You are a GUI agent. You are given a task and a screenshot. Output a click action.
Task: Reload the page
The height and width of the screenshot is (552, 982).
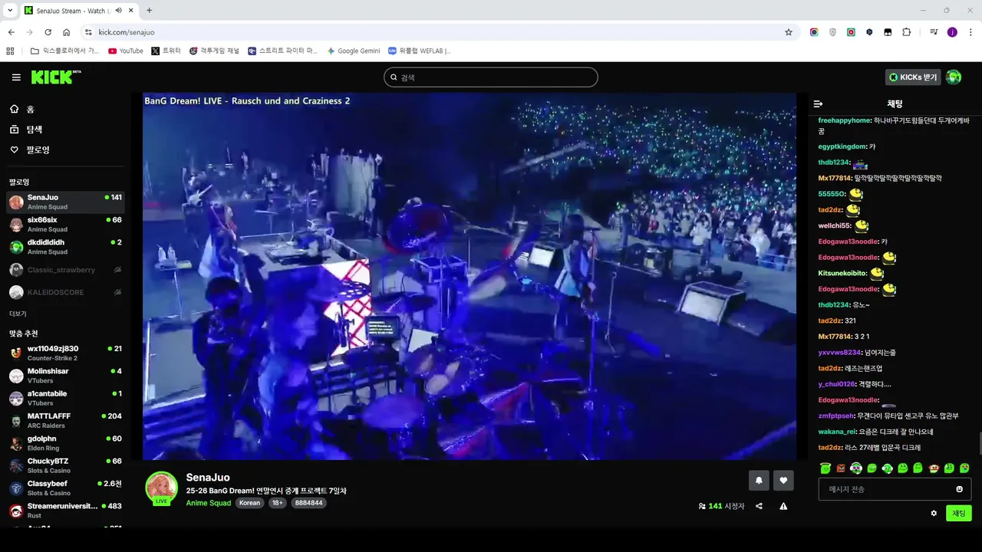[48, 32]
